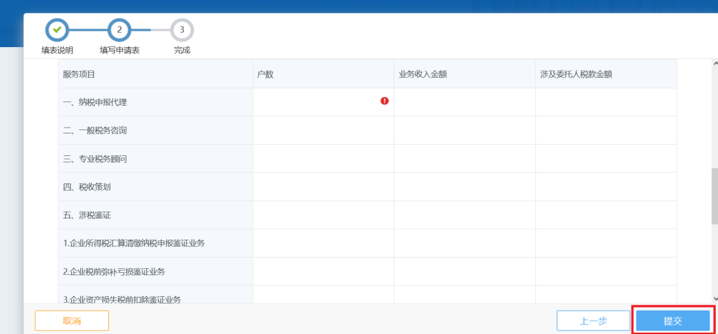Select step 2 填写申请表 circle
718x334 pixels.
120,30
